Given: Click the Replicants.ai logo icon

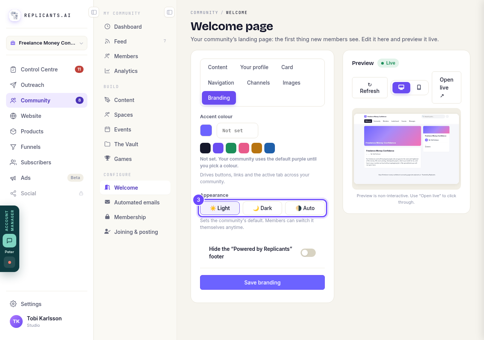Looking at the screenshot, I should pos(15,15).
